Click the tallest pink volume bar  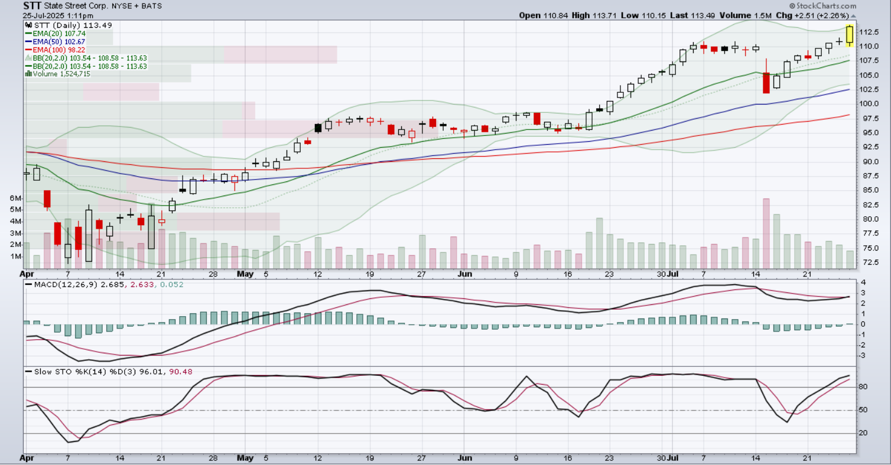[766, 234]
